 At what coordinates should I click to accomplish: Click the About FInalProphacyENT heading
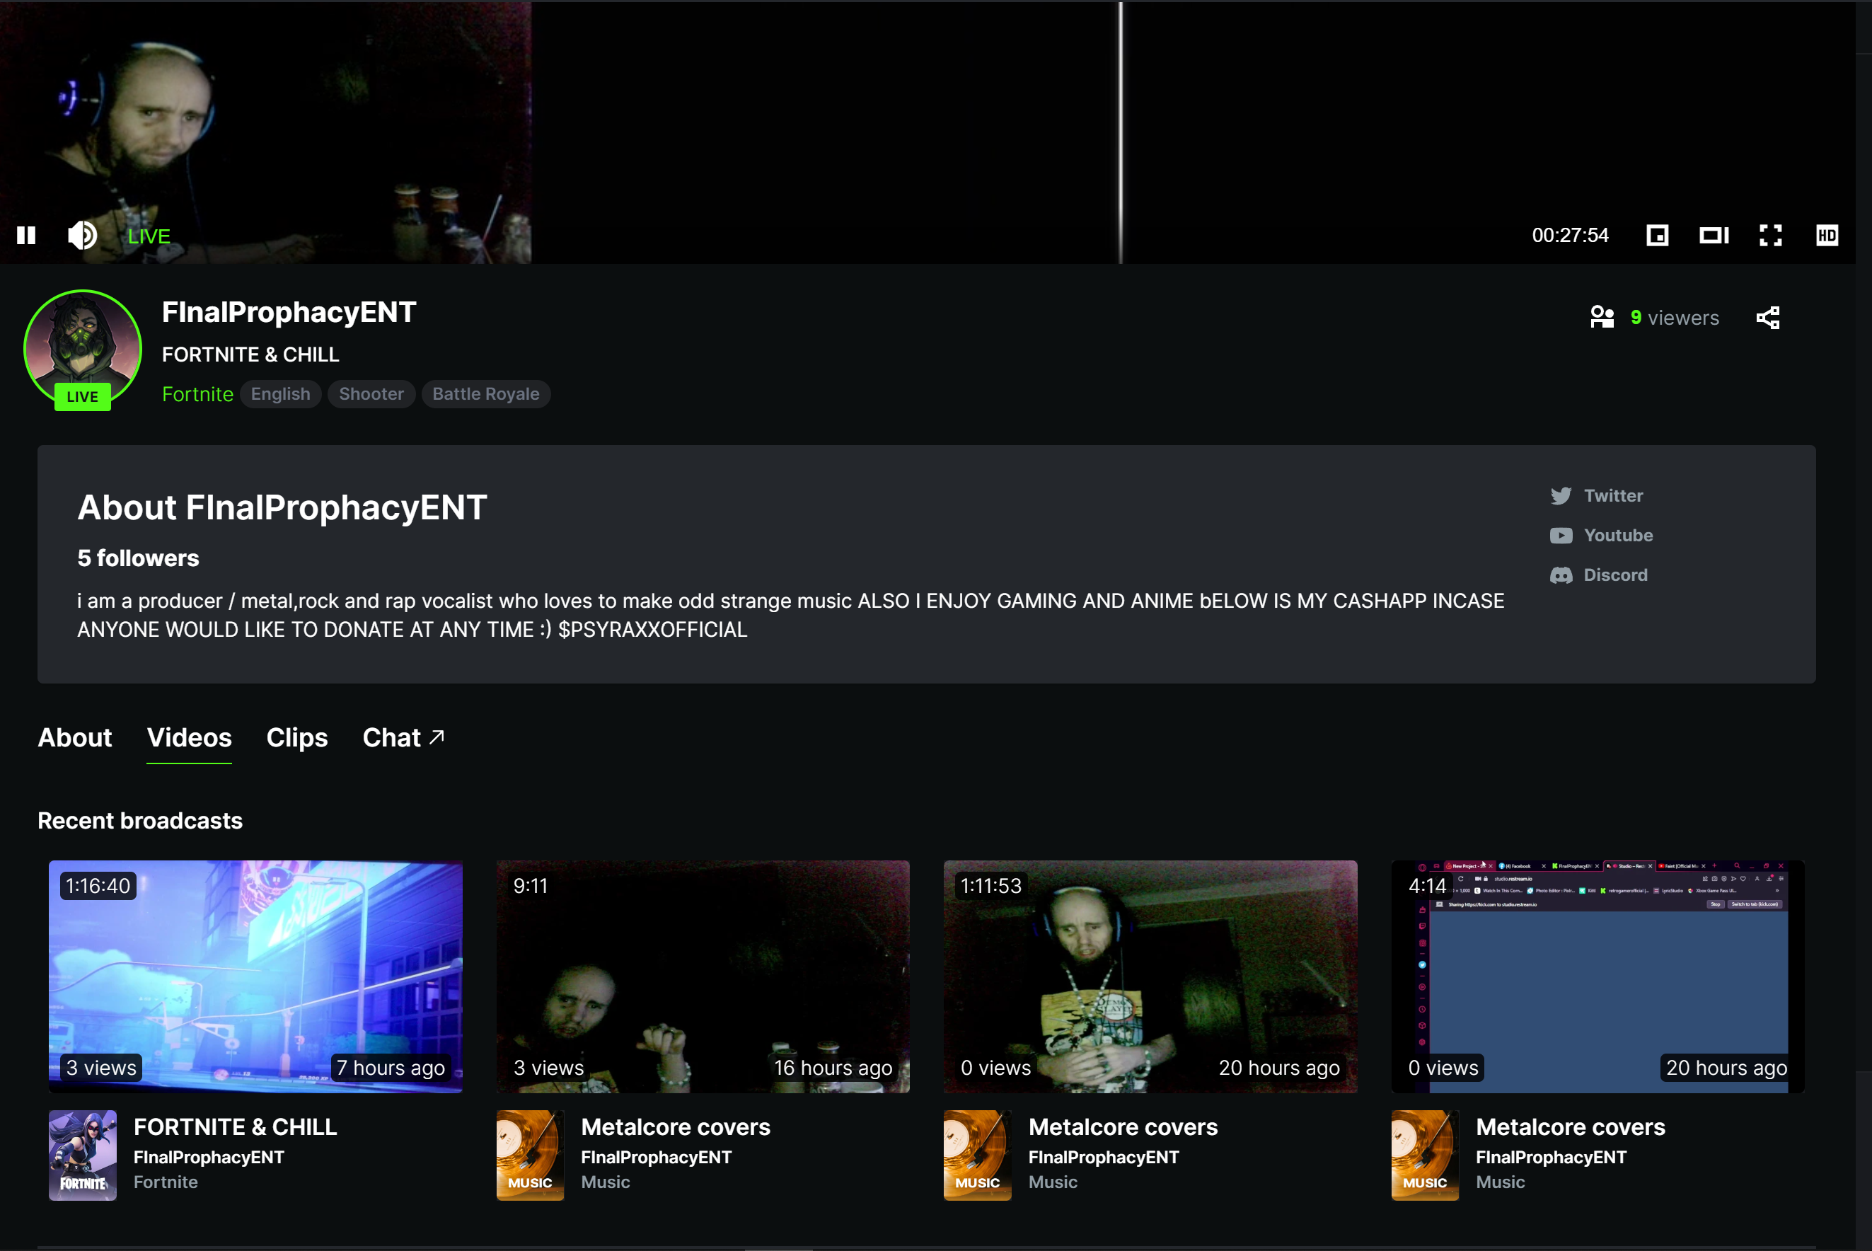pos(282,507)
